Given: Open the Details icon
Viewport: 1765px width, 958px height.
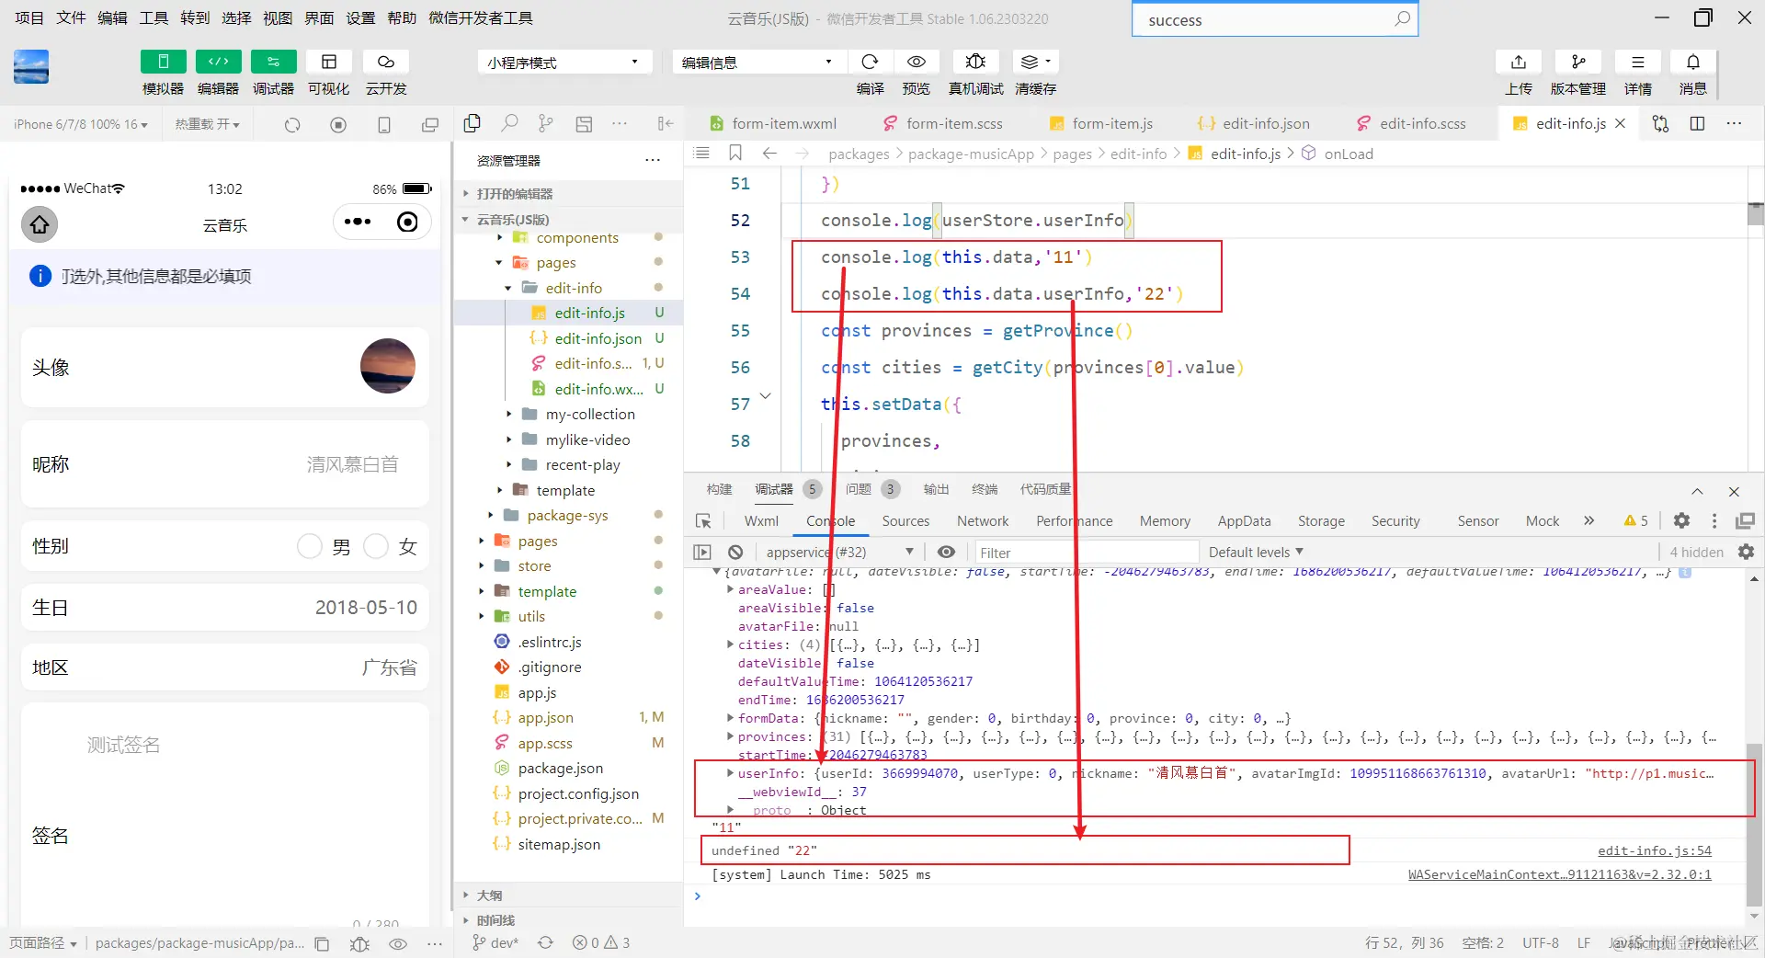Looking at the screenshot, I should point(1637,62).
